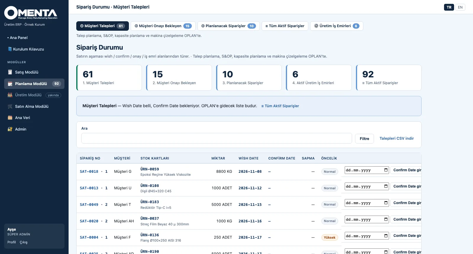
Task: Click the Satın Alma Modülü cart icon
Action: (10, 106)
